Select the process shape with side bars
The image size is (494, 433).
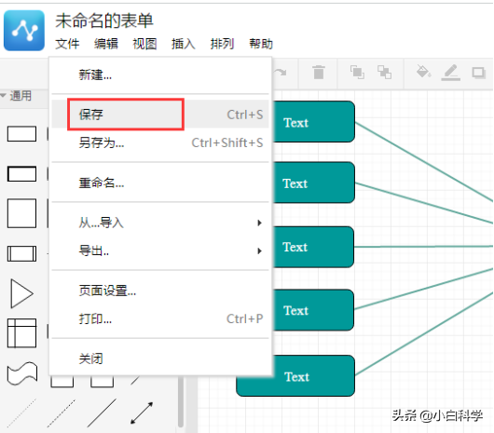[21, 253]
